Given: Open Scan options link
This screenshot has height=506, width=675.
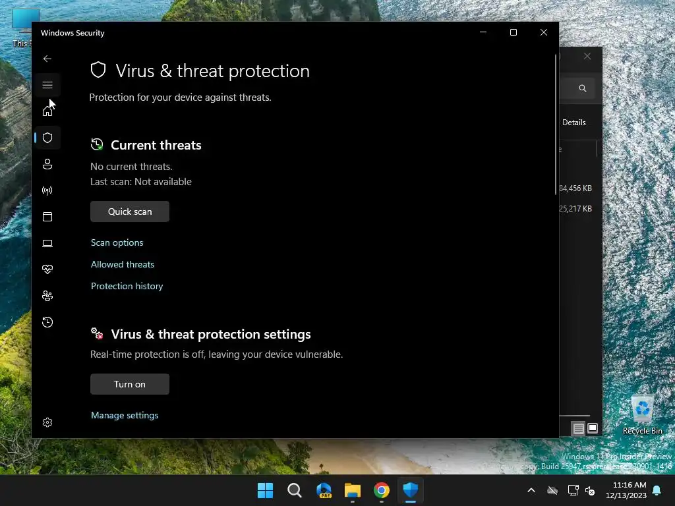Looking at the screenshot, I should (x=117, y=242).
